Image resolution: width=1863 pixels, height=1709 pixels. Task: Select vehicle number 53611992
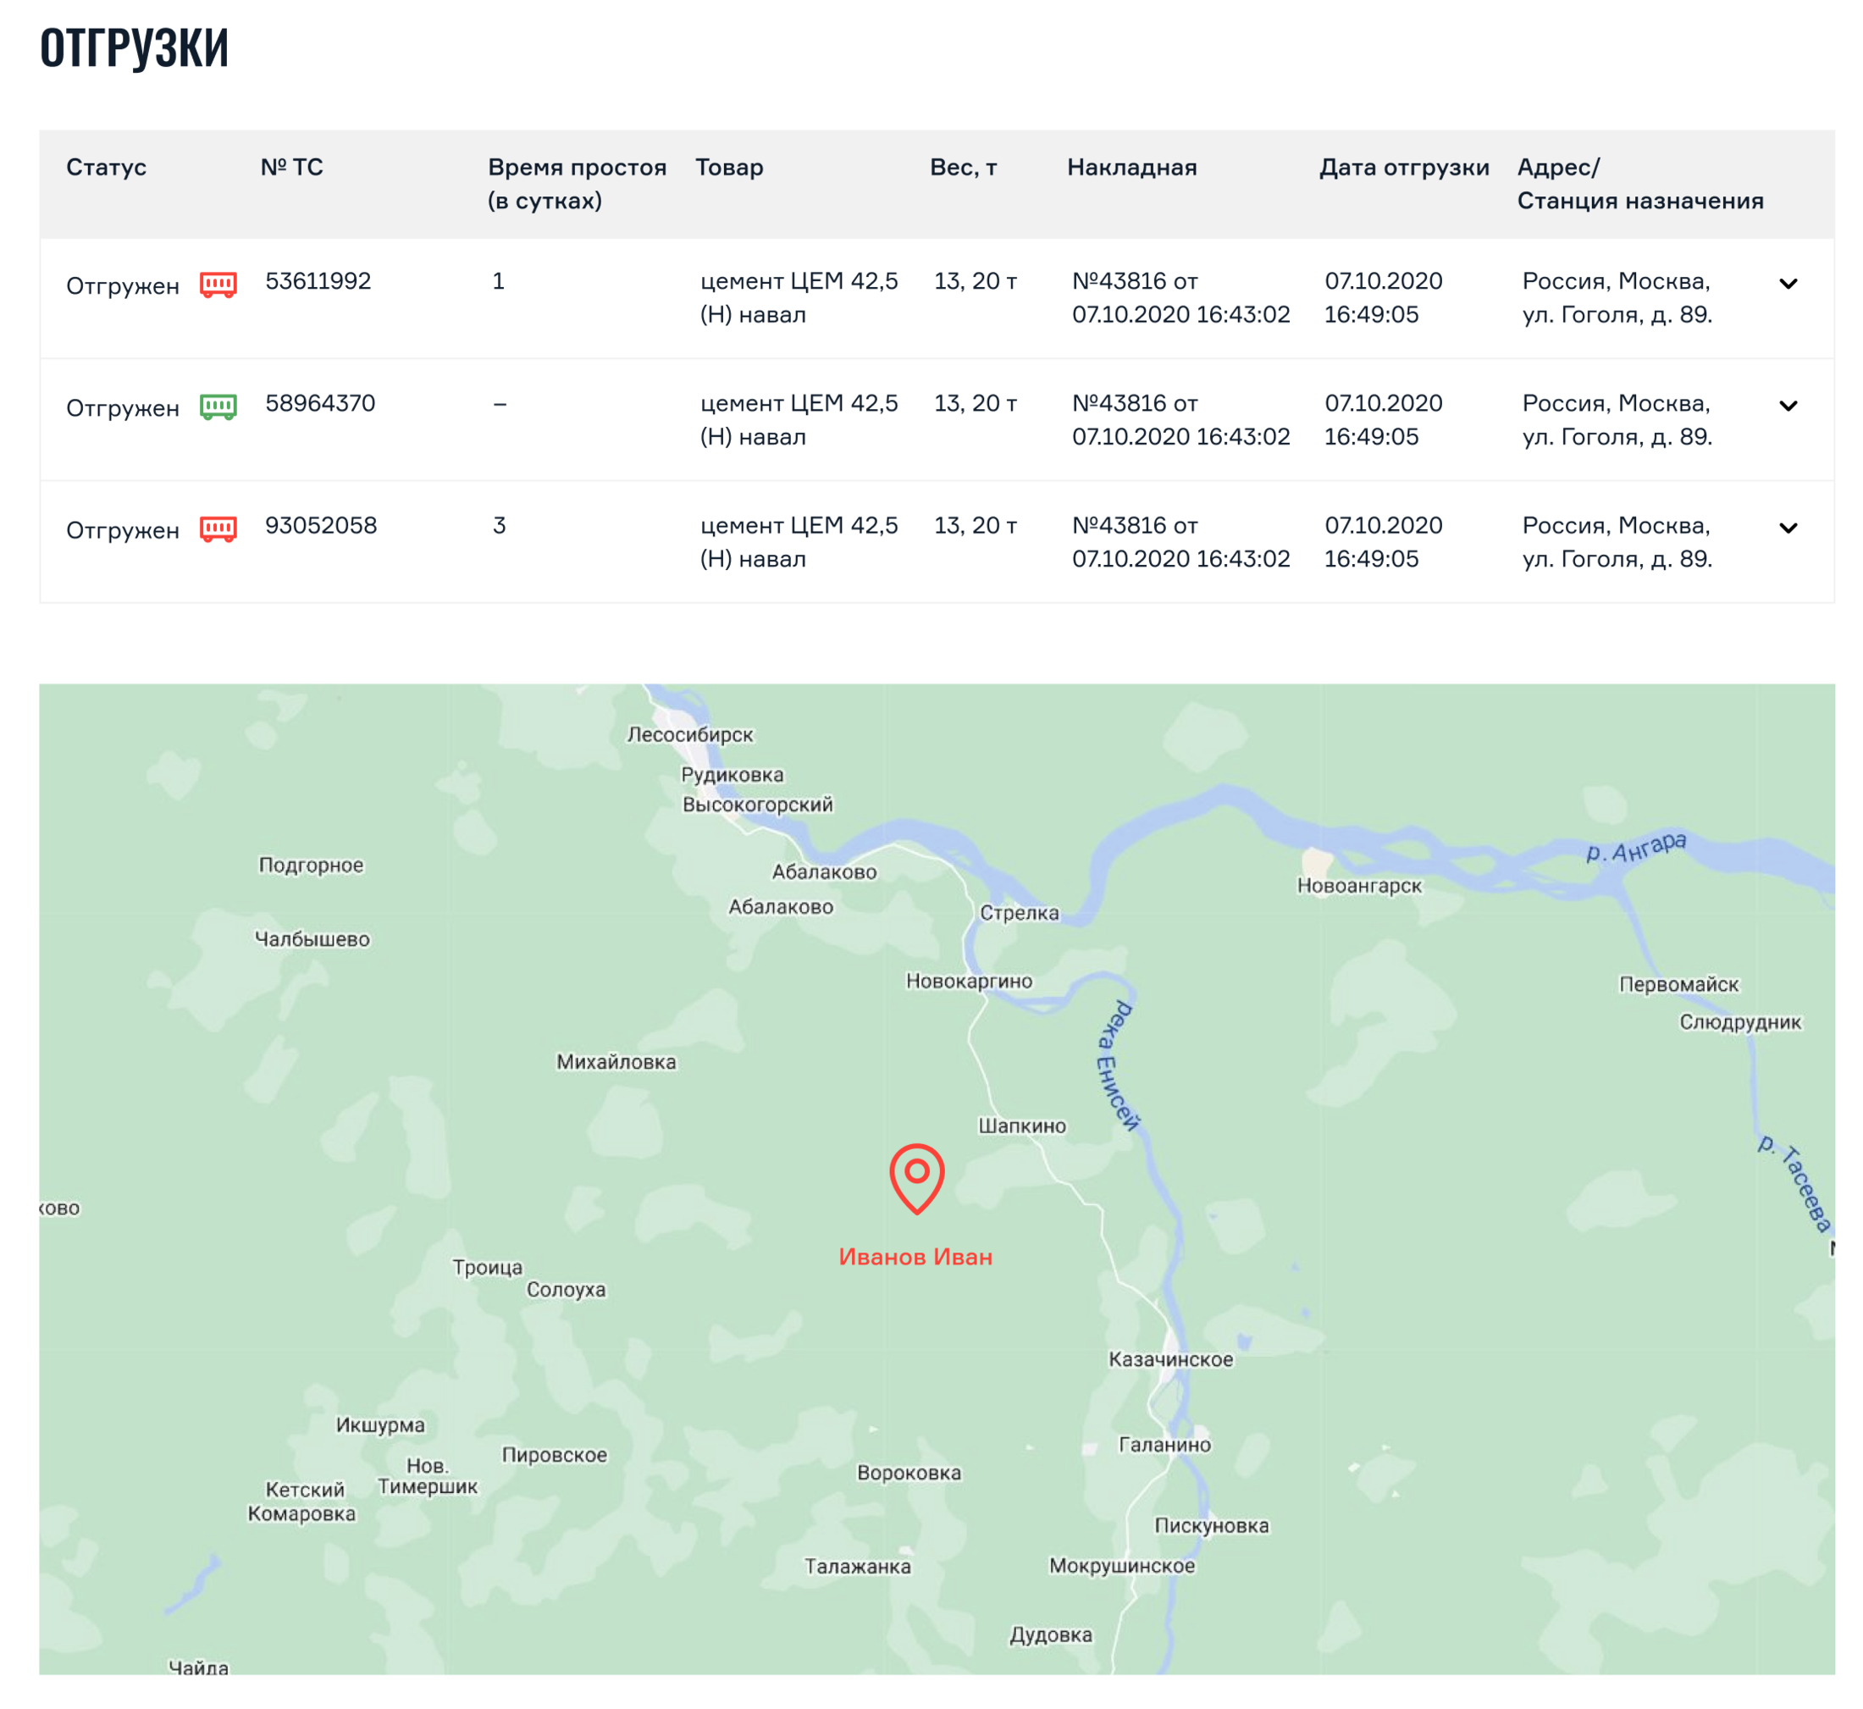coord(318,282)
